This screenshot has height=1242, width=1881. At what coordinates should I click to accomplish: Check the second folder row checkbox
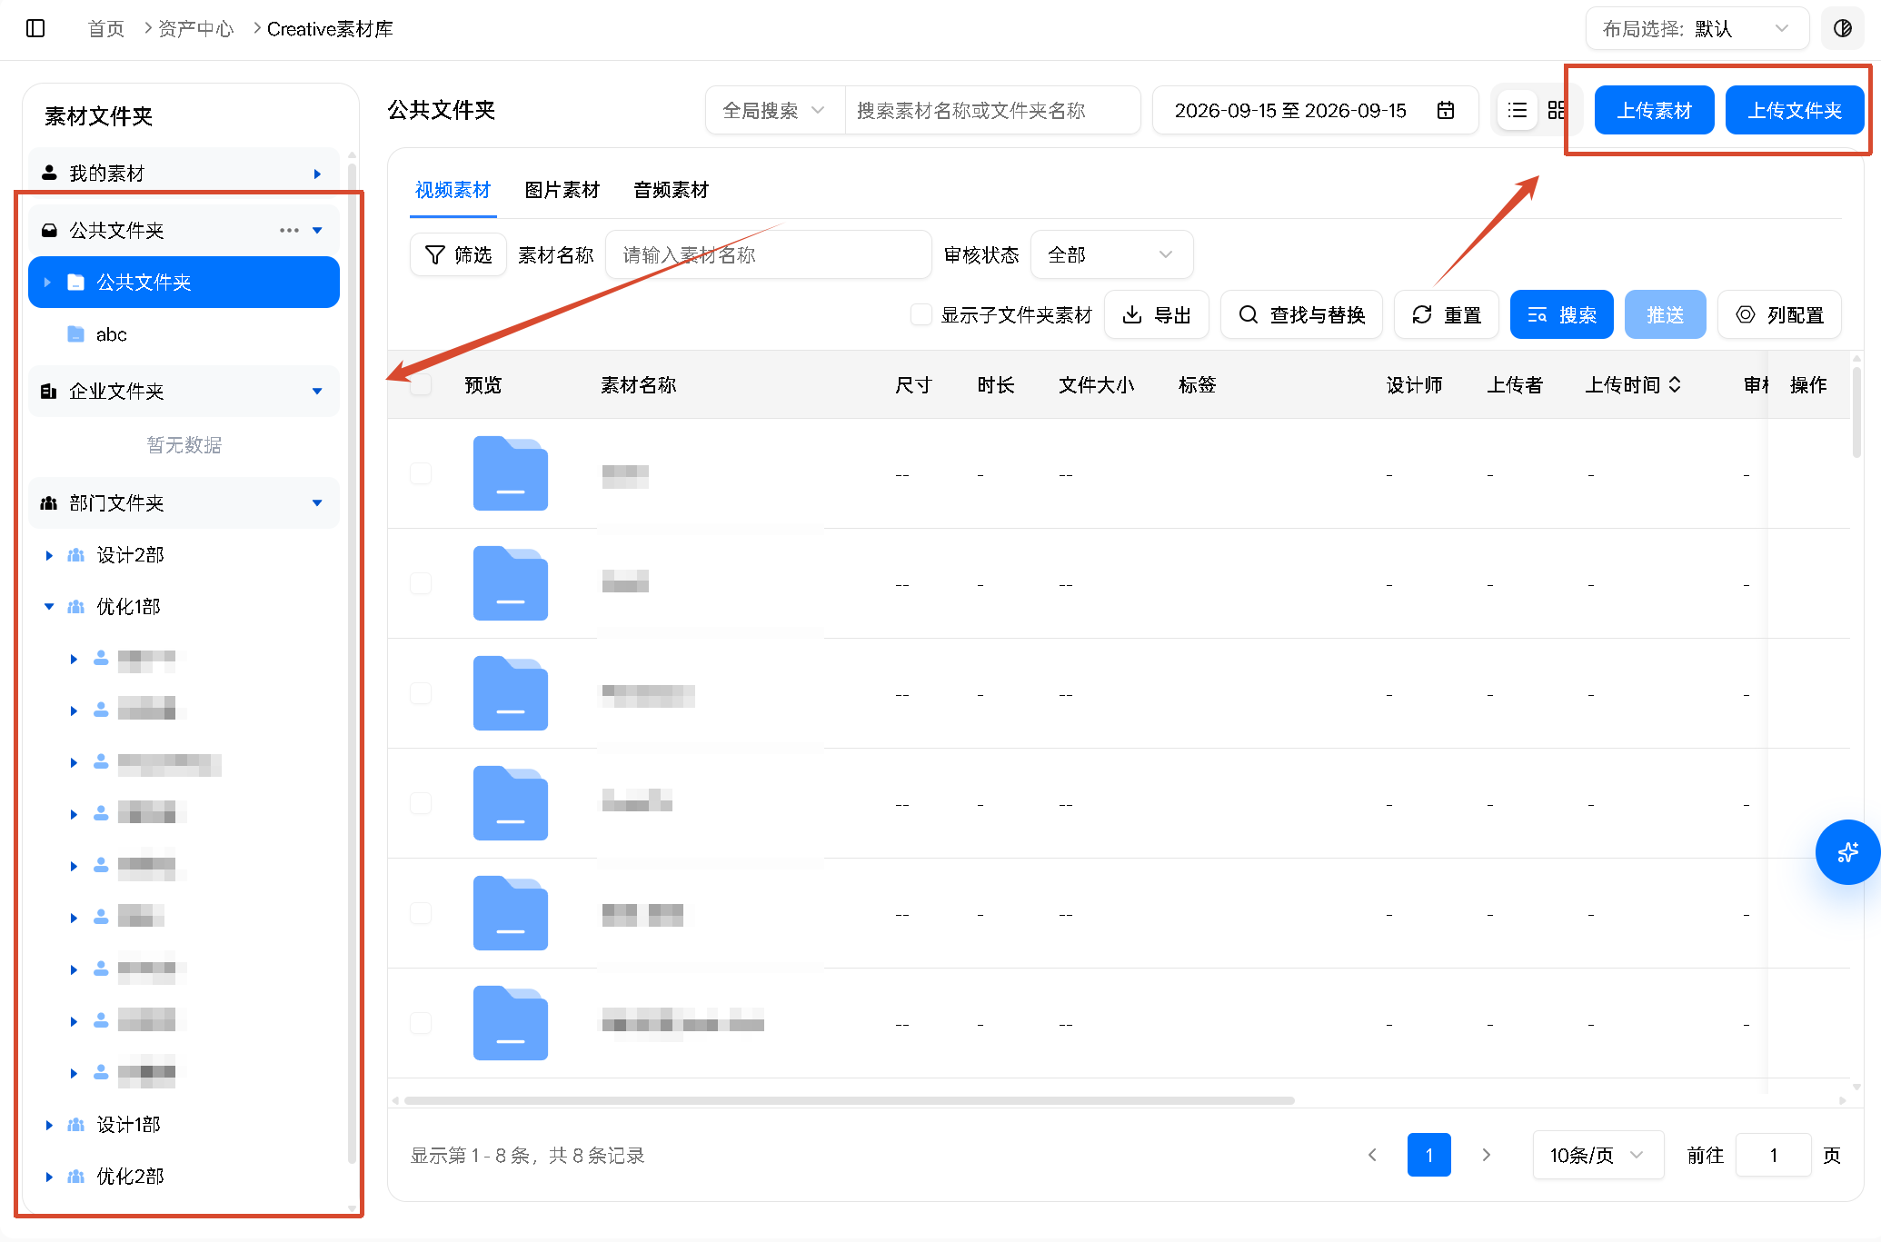coord(421,582)
